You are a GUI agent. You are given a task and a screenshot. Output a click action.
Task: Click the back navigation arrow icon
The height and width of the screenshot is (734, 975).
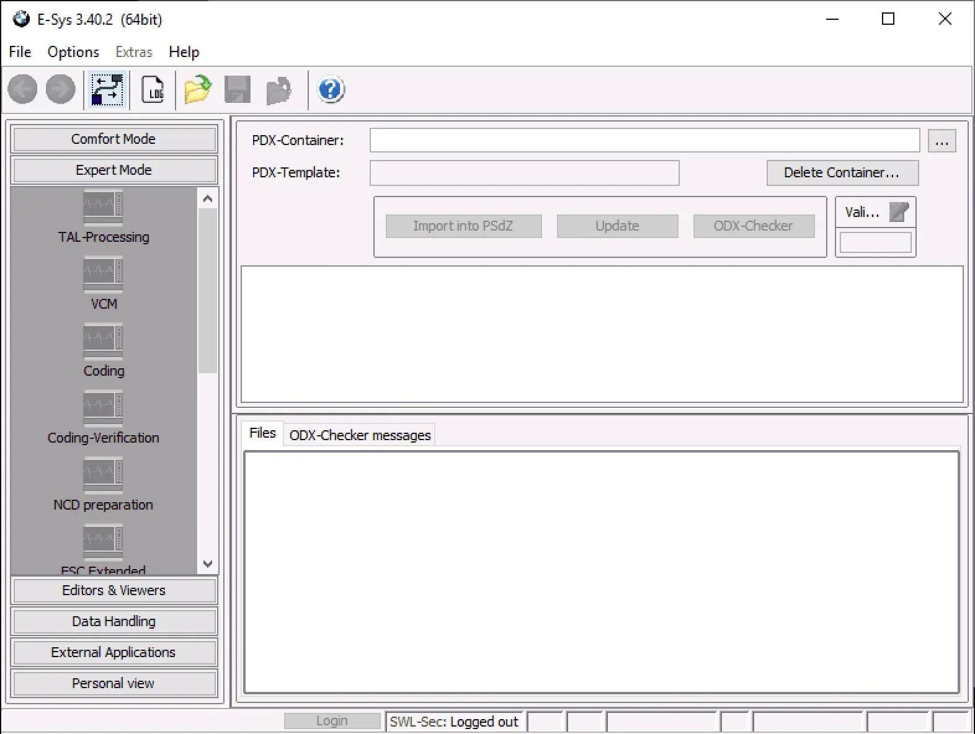tap(22, 90)
